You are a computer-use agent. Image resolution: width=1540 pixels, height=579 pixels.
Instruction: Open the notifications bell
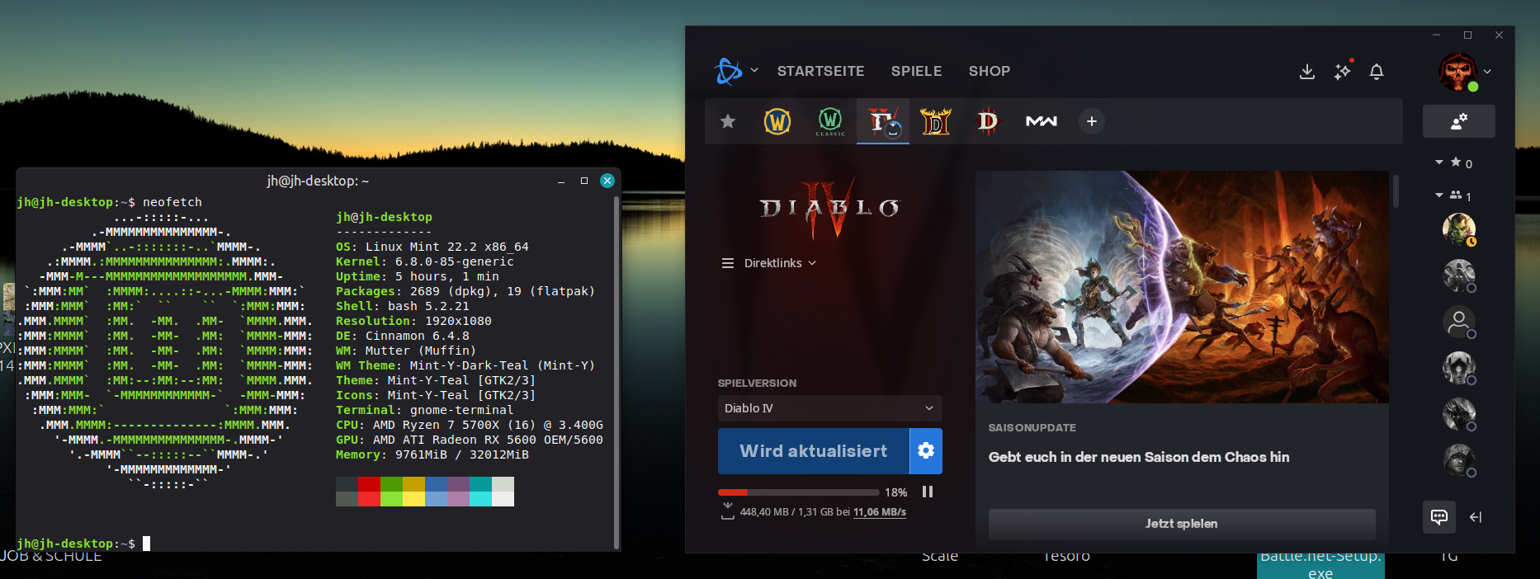(1377, 72)
